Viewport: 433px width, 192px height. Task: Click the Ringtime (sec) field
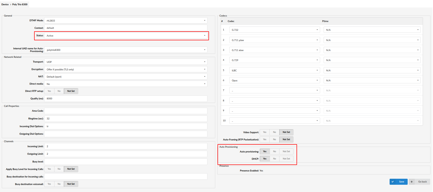[x=126, y=119]
